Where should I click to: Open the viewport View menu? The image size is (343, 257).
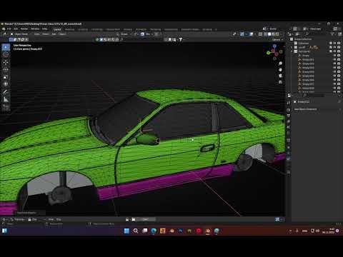click(36, 34)
